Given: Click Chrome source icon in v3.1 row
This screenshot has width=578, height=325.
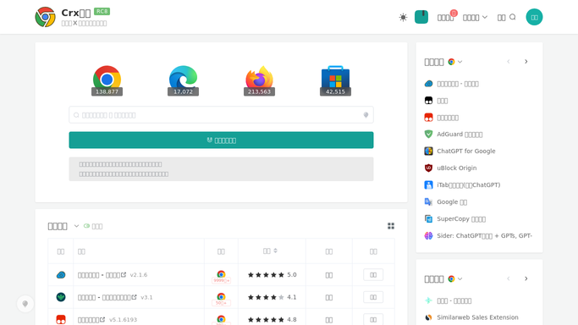Looking at the screenshot, I should click(221, 296).
